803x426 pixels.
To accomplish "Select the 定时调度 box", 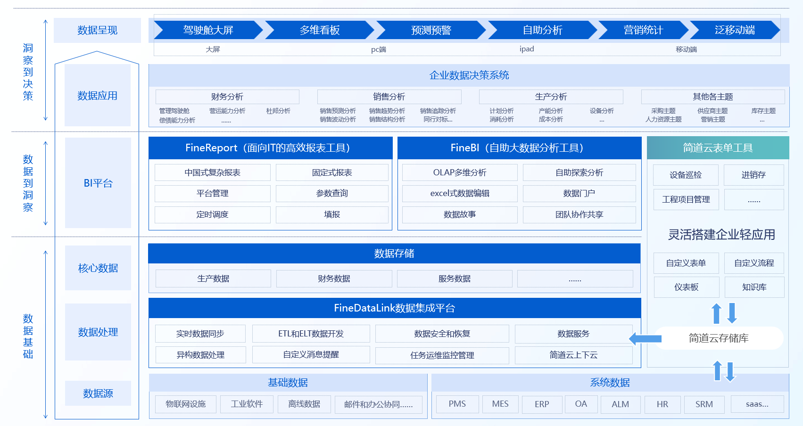I will coord(213,215).
